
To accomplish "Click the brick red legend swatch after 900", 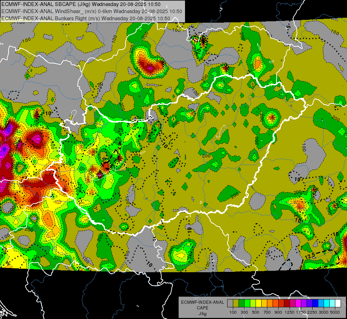I will click(x=281, y=303).
